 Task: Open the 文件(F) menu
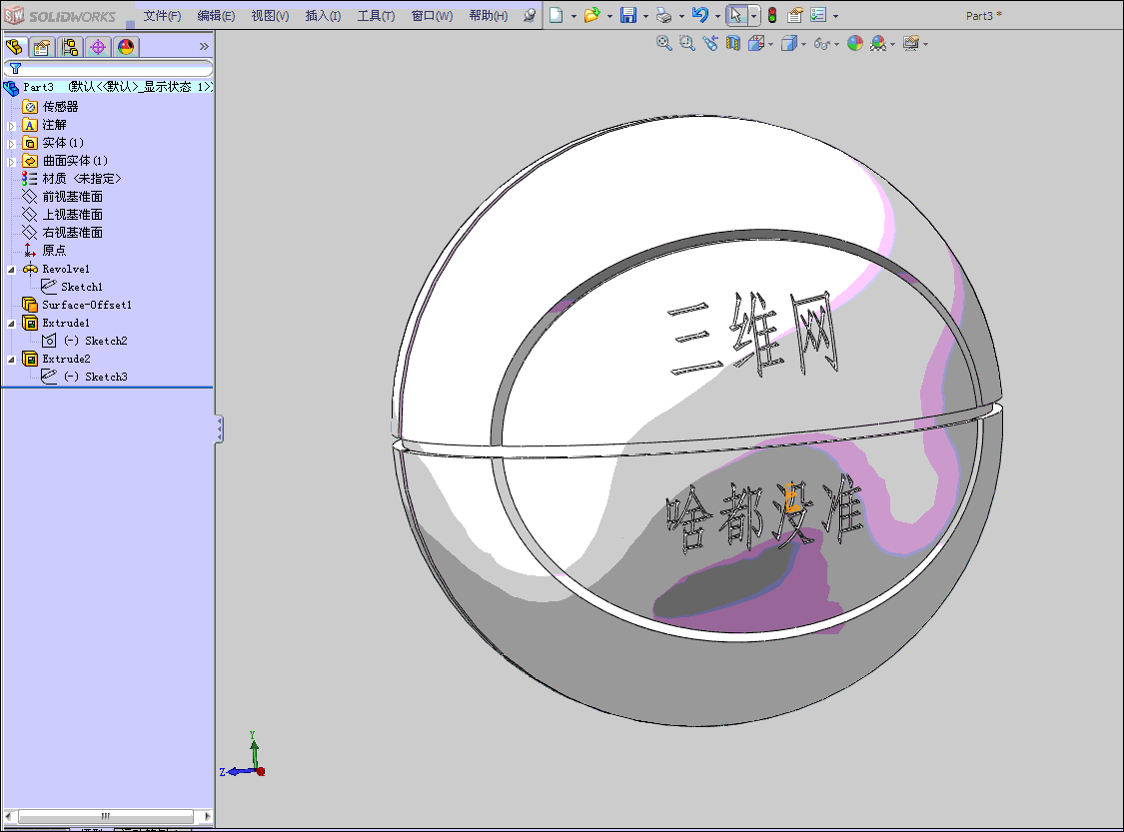[162, 16]
